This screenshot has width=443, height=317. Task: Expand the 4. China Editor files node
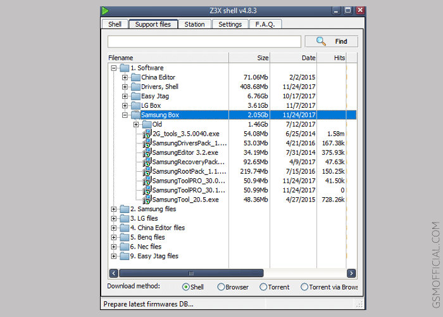[113, 228]
